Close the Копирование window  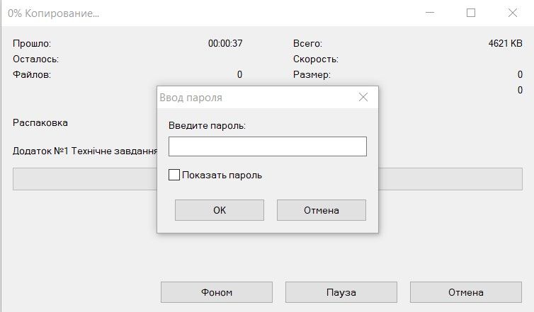tap(512, 13)
